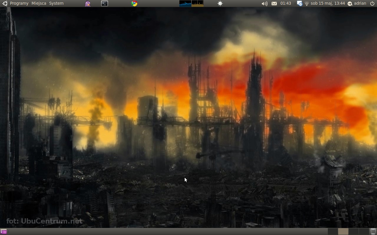
Task: Click the 01:43 time readout
Action: (x=286, y=4)
